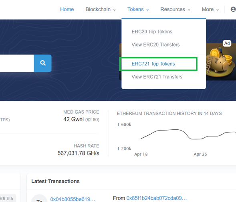Open the user account profile icon
Image resolution: width=236 pixels, height=202 pixels.
[x=233, y=9]
